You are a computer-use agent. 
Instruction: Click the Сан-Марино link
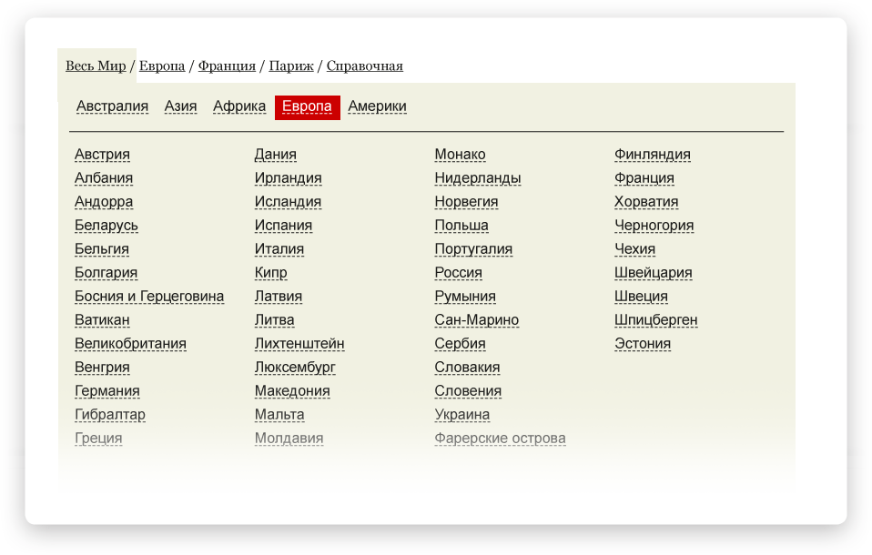tap(477, 320)
